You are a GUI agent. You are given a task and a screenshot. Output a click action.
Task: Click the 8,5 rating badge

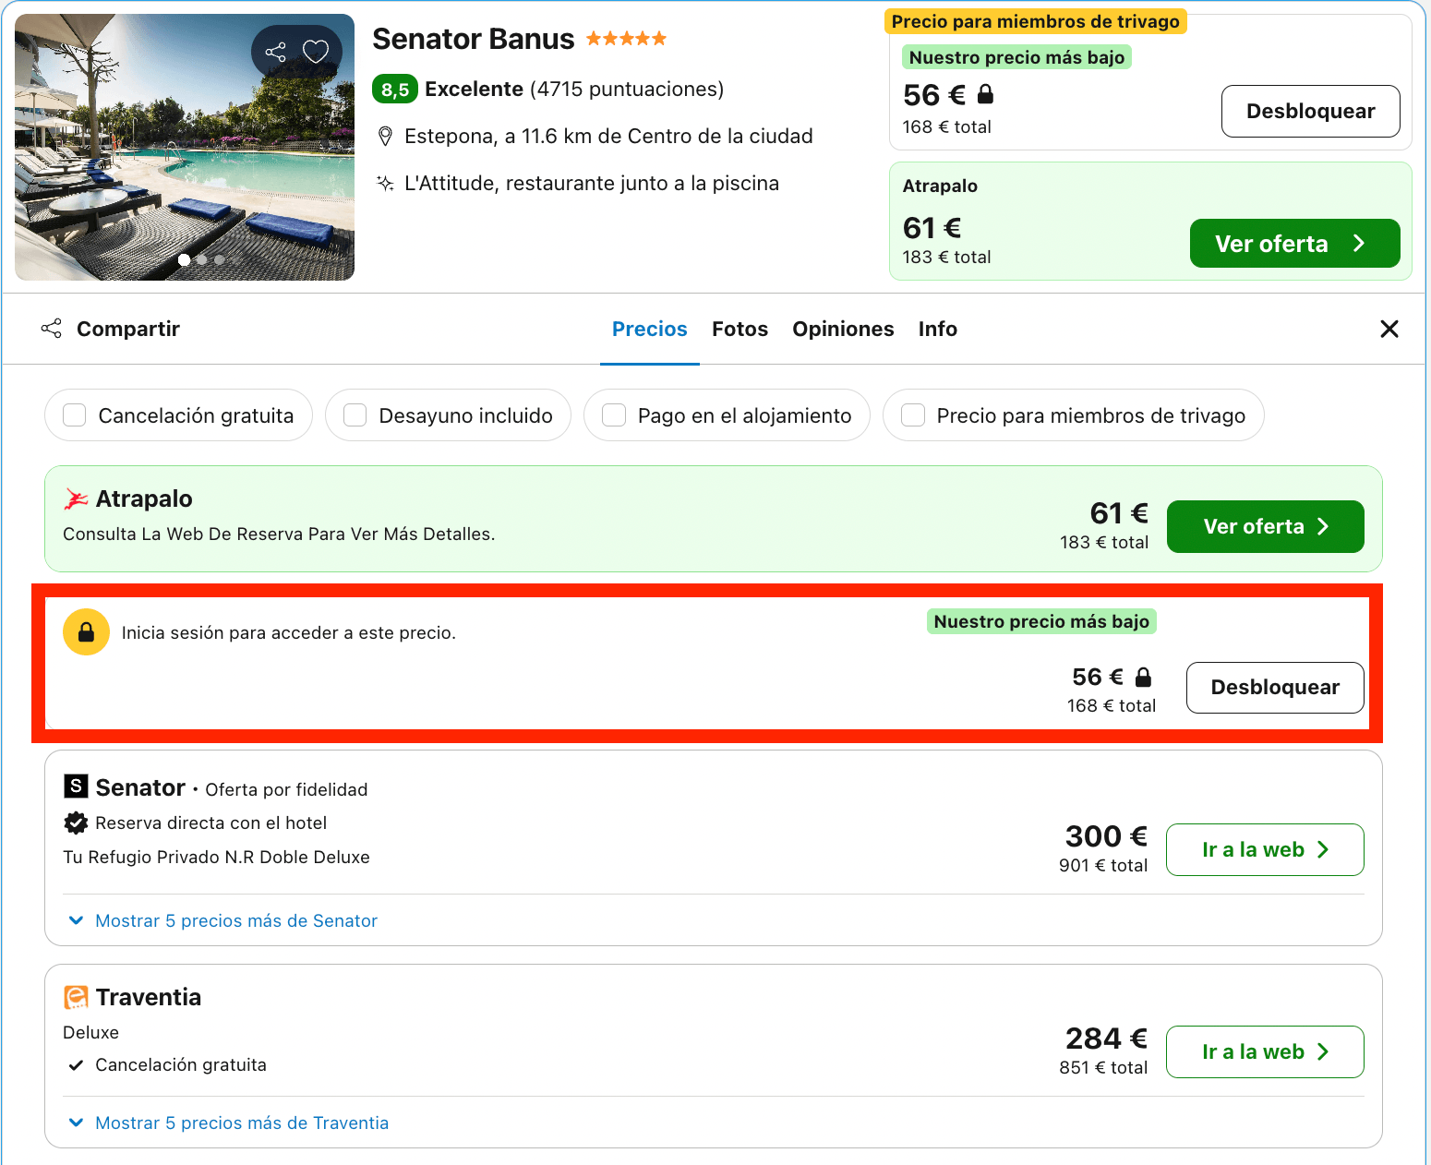point(395,90)
